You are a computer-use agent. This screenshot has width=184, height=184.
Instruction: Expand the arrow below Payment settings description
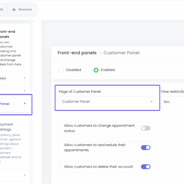pos(25,175)
